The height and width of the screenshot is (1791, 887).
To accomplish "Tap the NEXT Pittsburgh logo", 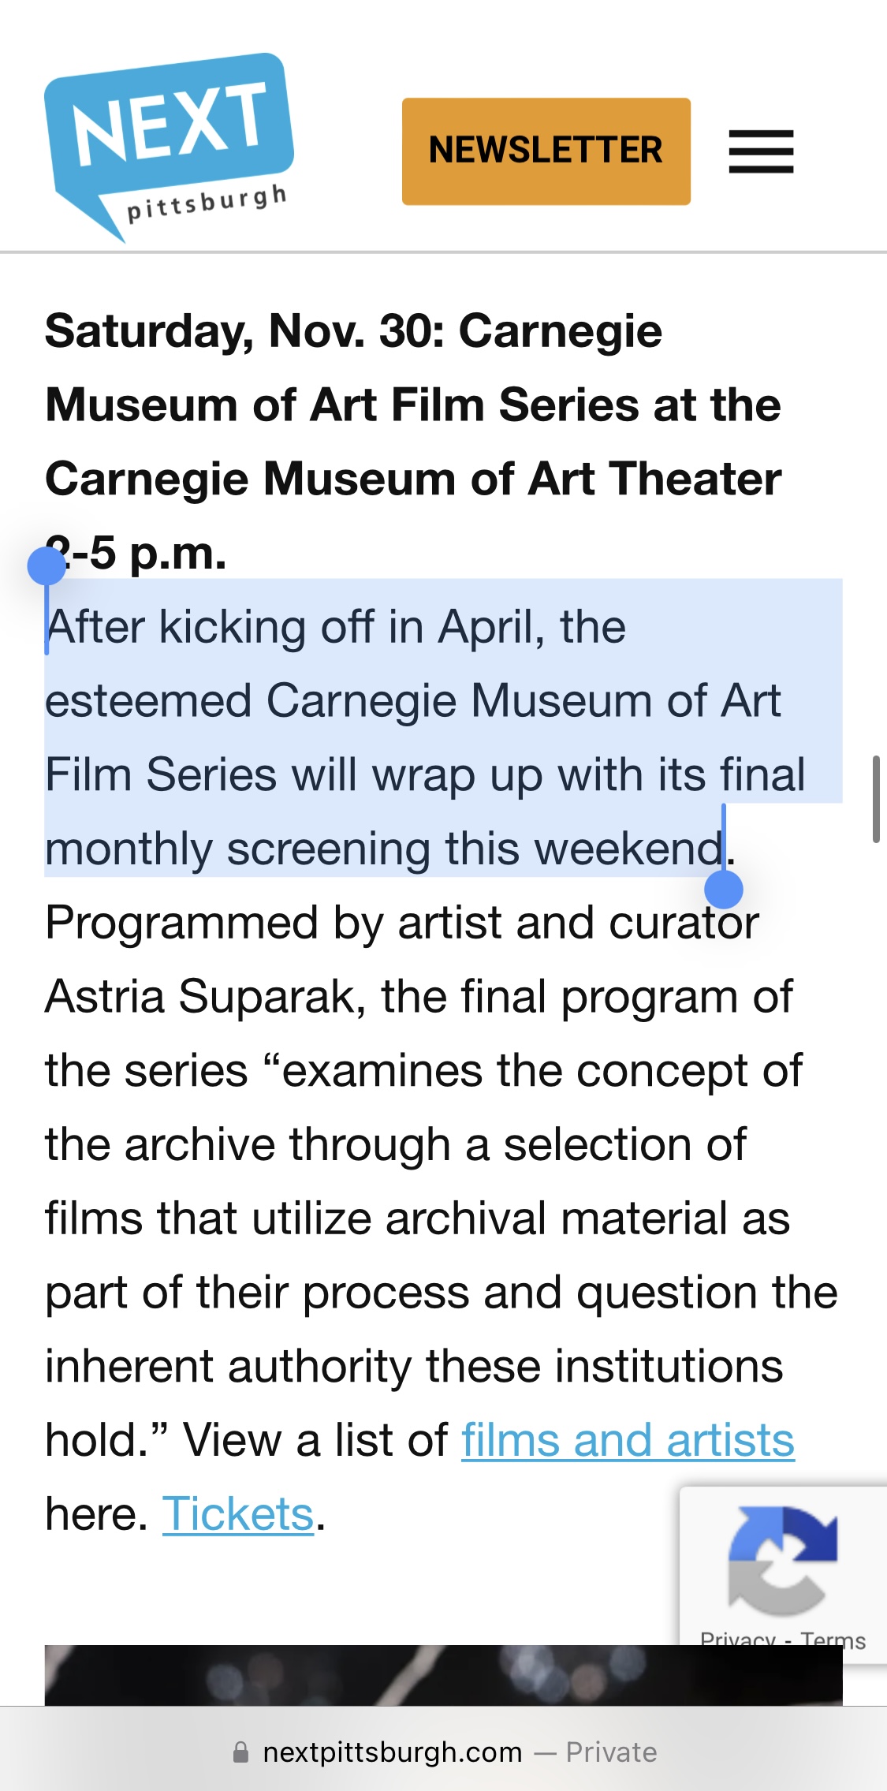I will 170,146.
